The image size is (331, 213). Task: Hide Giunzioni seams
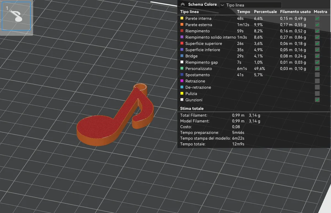coord(317,100)
